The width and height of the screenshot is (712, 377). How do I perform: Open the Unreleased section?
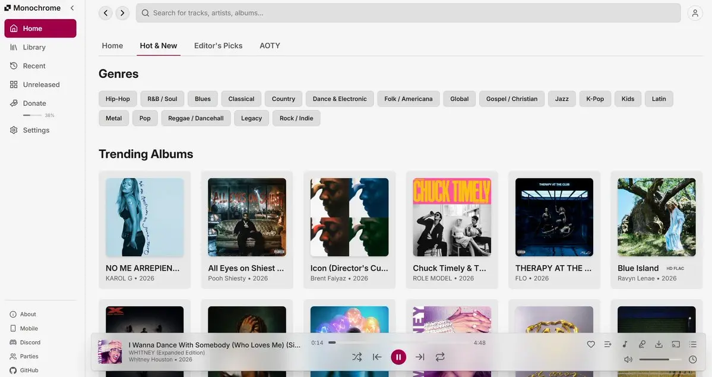click(x=40, y=84)
